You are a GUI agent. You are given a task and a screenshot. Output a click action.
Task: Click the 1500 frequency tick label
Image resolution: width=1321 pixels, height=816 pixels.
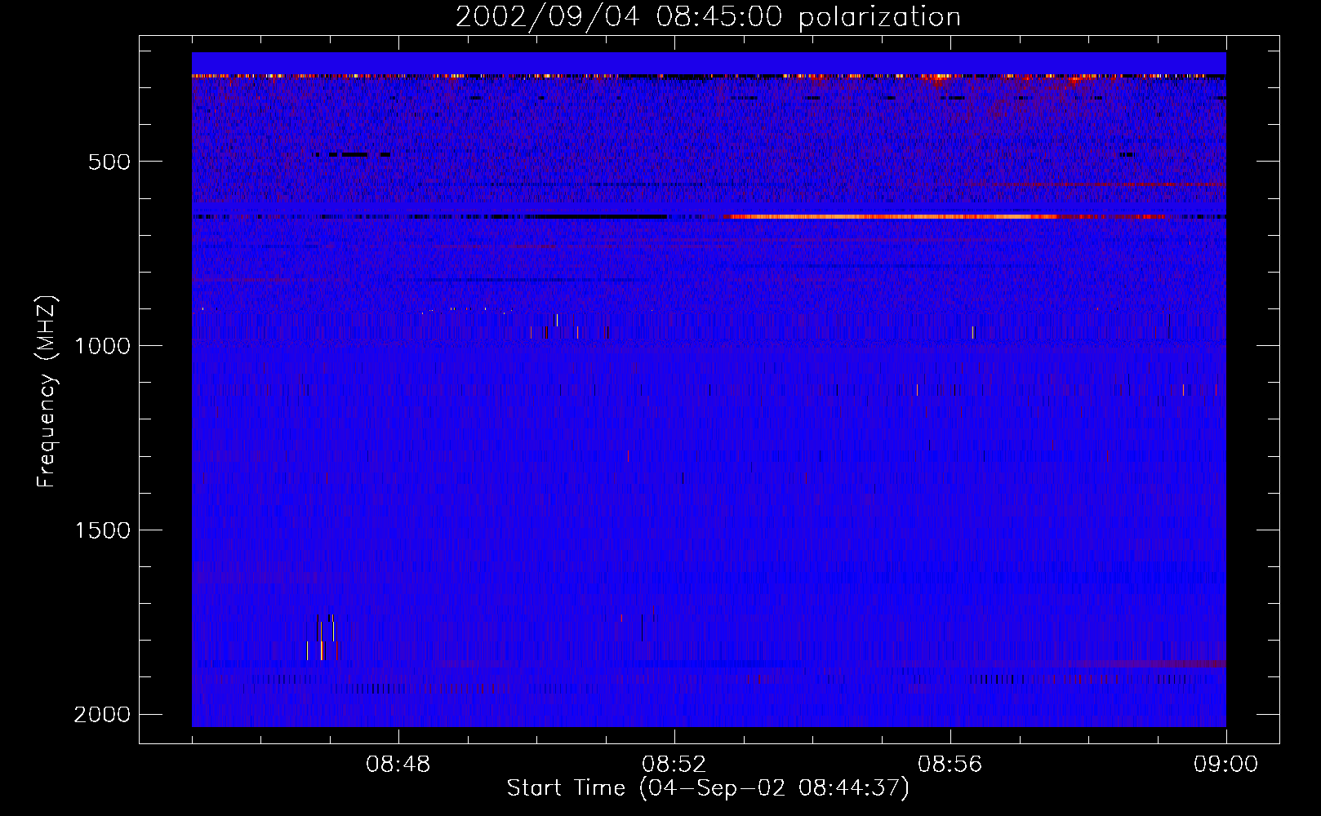click(102, 530)
